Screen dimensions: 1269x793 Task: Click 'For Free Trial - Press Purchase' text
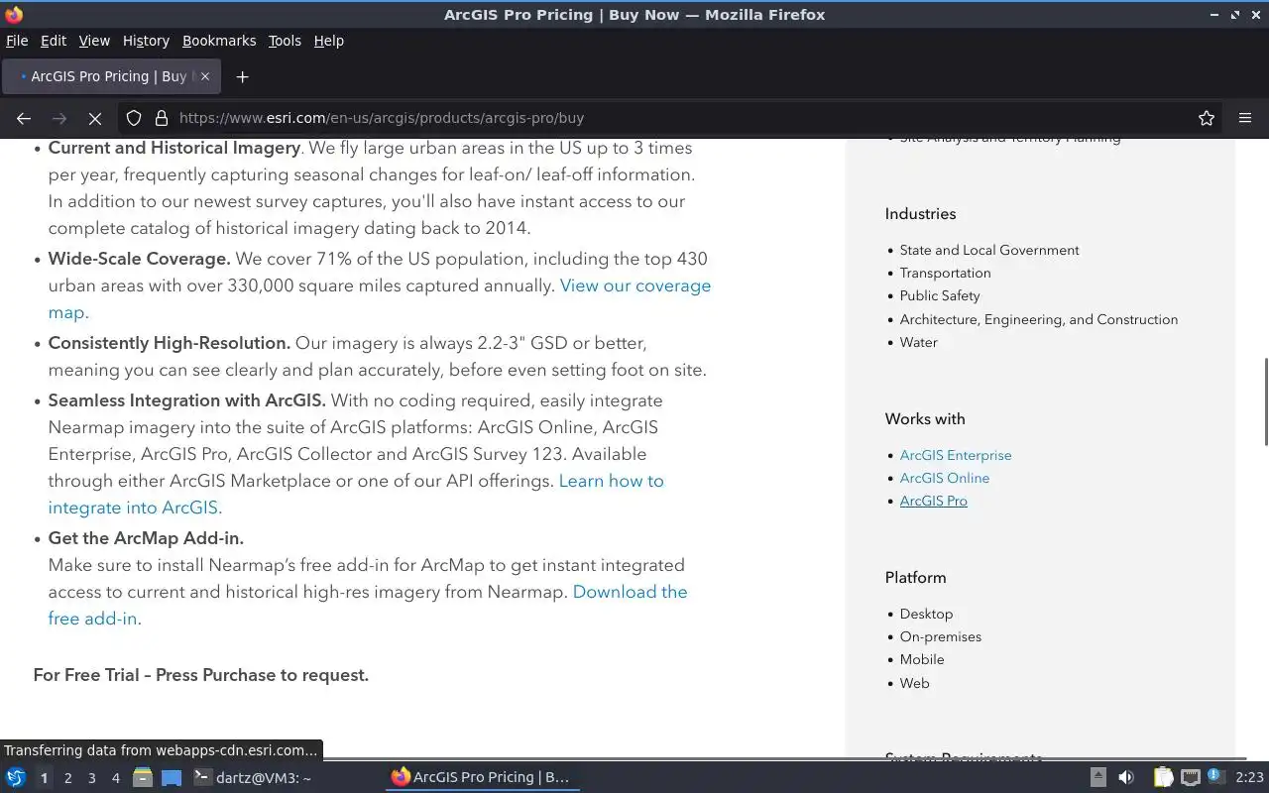[x=201, y=675]
